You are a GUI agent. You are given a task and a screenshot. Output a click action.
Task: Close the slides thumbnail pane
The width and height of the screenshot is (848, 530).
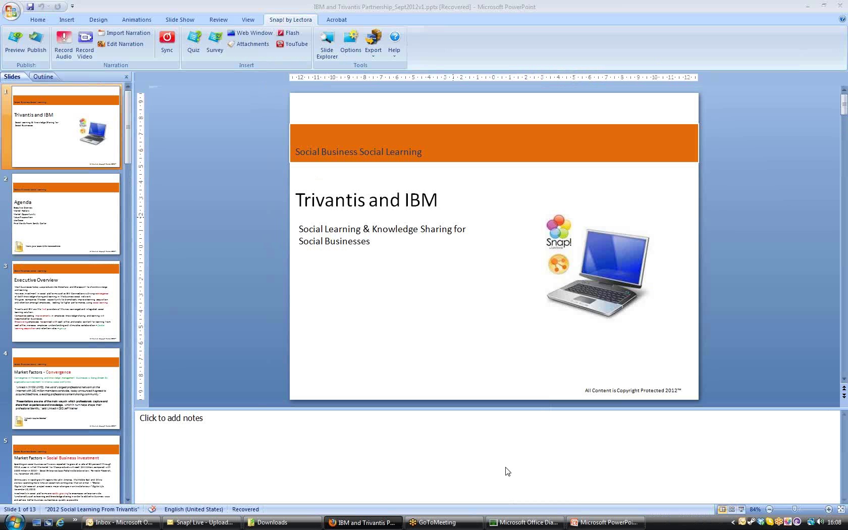point(126,77)
